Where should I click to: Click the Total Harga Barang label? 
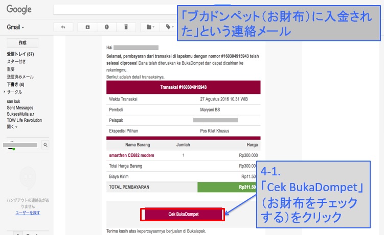pos(126,166)
